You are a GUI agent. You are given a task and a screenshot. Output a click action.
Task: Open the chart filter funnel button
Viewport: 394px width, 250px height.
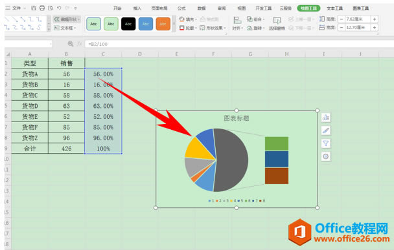point(326,143)
